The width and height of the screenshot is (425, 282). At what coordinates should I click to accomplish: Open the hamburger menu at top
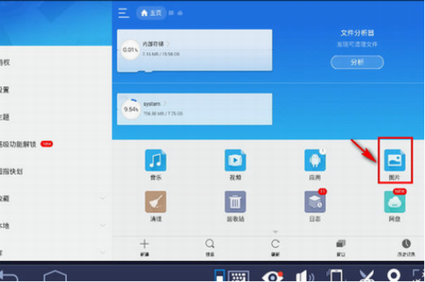point(124,12)
